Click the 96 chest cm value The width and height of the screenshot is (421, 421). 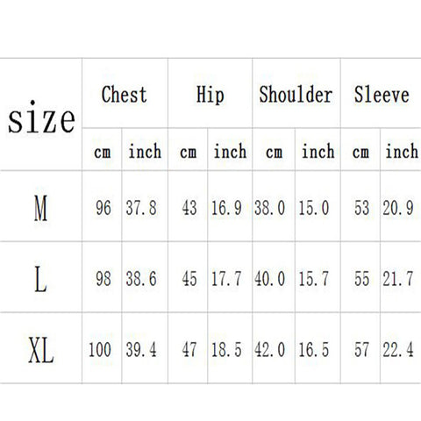coord(103,208)
